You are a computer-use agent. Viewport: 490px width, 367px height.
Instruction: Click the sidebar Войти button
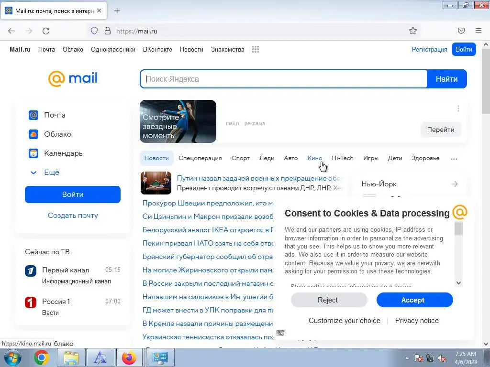(x=73, y=194)
